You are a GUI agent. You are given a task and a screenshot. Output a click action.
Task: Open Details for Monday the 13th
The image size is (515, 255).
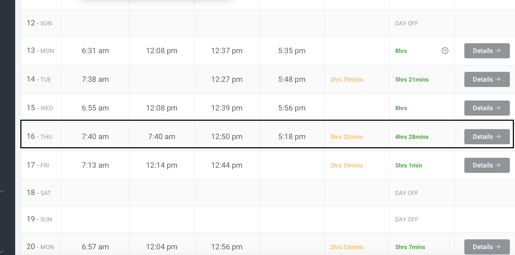(487, 51)
